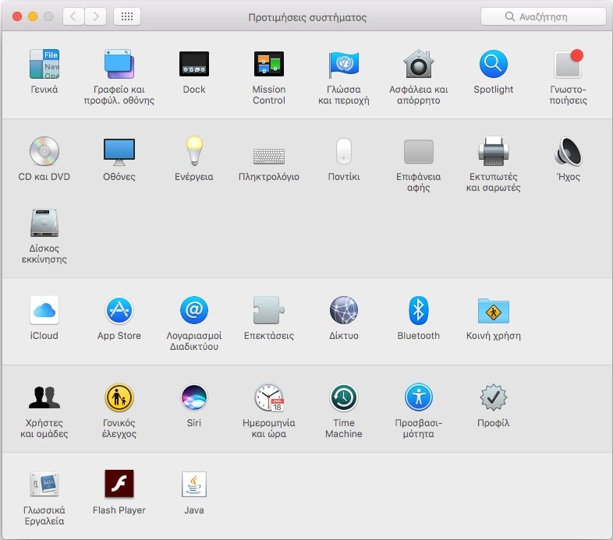Open Γονικός έλεγχος parental controls

click(119, 397)
